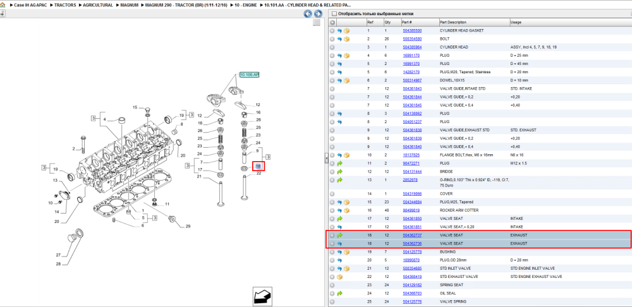The height and width of the screenshot is (307, 632).
Task: Go to the home page icon
Action: click(3, 5)
